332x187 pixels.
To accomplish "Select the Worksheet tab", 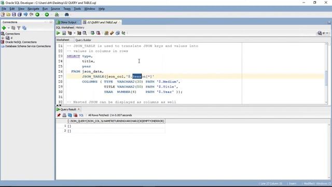I will click(63, 40).
